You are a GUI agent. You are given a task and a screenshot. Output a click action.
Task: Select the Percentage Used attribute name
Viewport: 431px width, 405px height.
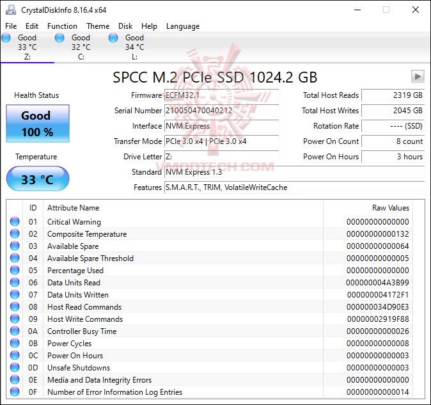tap(75, 271)
